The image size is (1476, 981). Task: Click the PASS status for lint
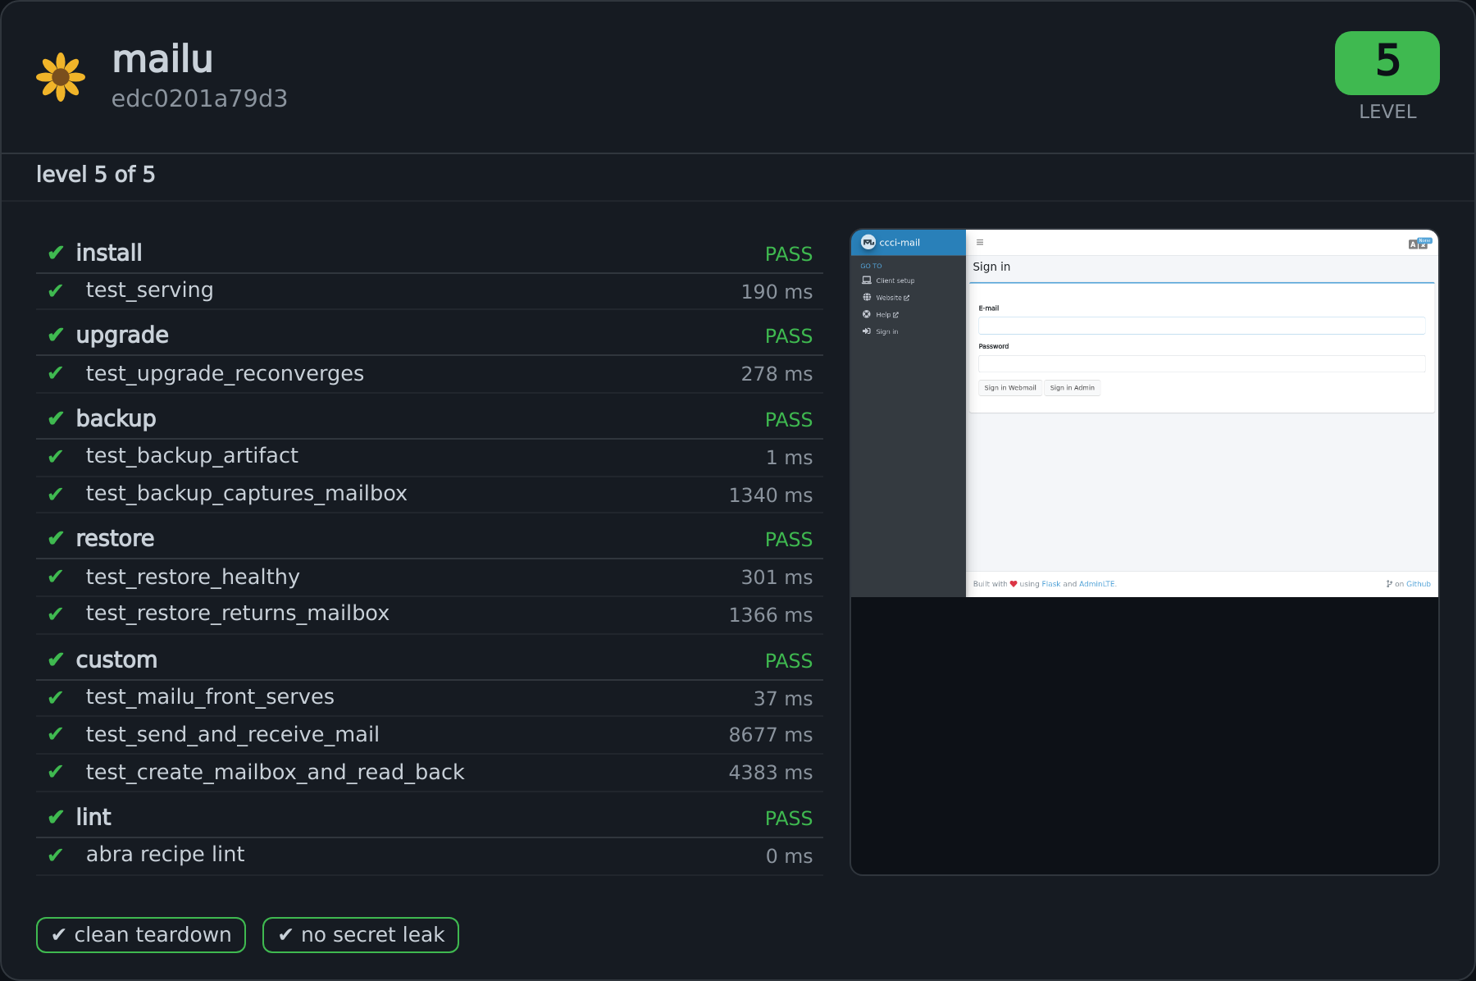(x=789, y=819)
